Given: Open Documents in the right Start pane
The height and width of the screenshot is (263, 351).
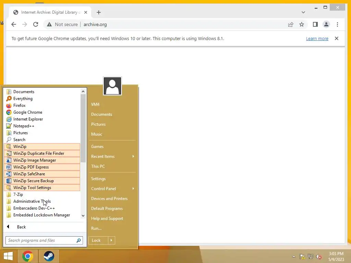Looking at the screenshot, I should [112, 114].
